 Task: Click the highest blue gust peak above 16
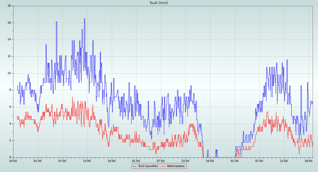pyautogui.click(x=85, y=19)
